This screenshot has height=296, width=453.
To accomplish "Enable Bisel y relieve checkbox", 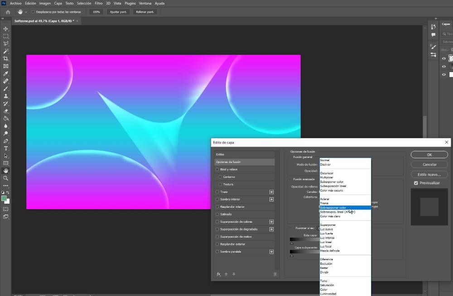I will coord(217,170).
